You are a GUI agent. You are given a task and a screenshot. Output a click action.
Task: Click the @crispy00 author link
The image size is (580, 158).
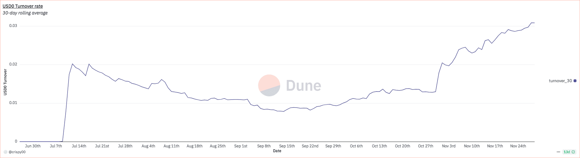17,152
